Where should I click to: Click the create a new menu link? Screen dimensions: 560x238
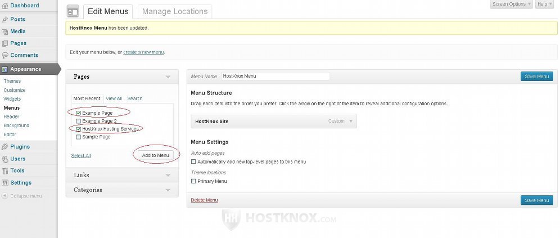pyautogui.click(x=143, y=52)
